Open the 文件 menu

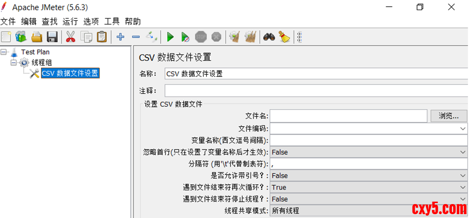coord(8,22)
